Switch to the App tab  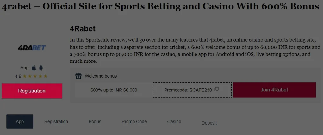click(20, 122)
